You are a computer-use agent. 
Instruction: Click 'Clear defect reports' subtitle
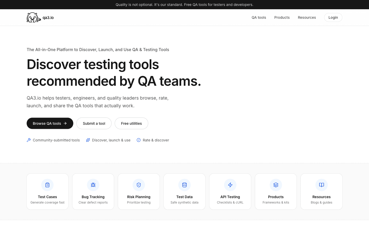pos(93,203)
